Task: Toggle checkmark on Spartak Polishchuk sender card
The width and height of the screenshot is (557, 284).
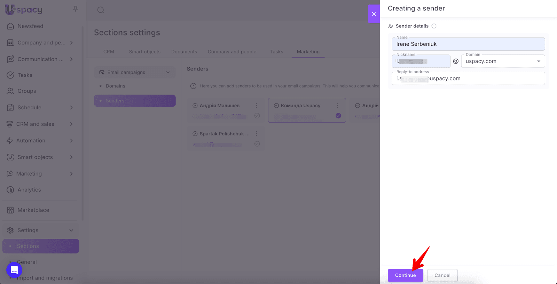Action: coord(257,144)
